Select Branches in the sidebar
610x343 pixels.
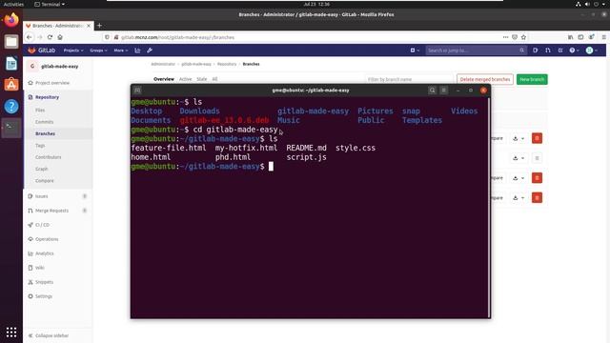click(x=45, y=133)
